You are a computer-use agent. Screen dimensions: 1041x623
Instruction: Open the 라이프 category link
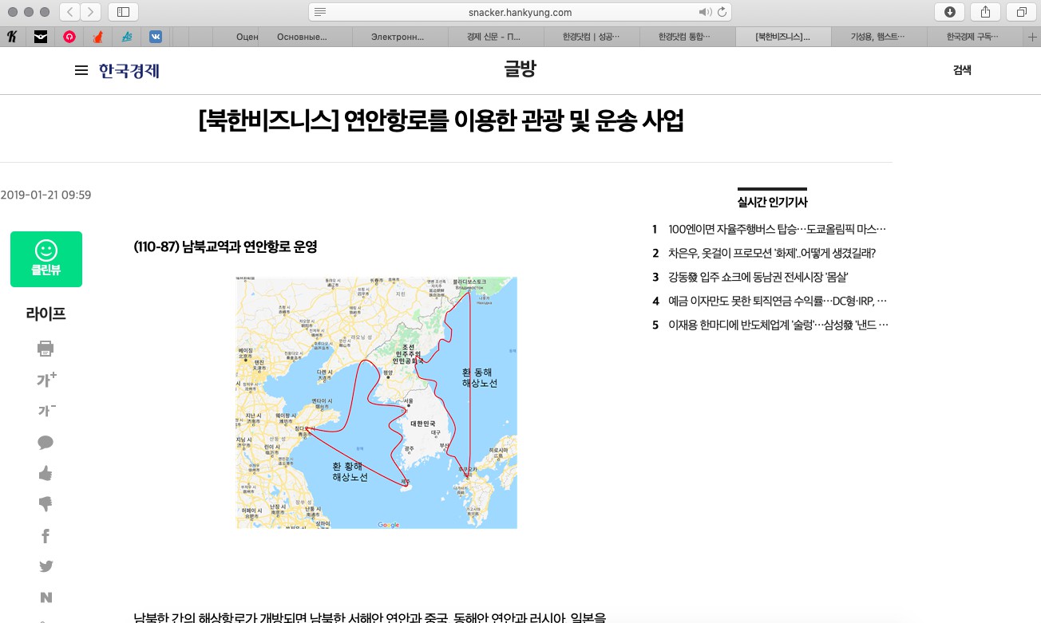pos(46,313)
